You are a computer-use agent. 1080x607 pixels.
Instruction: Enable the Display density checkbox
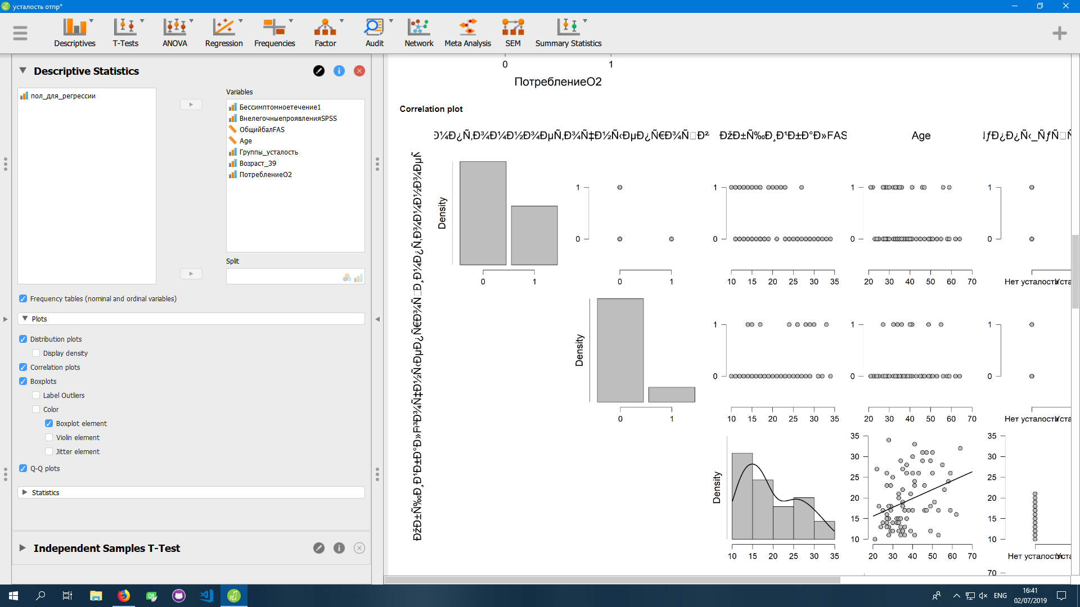coord(36,353)
